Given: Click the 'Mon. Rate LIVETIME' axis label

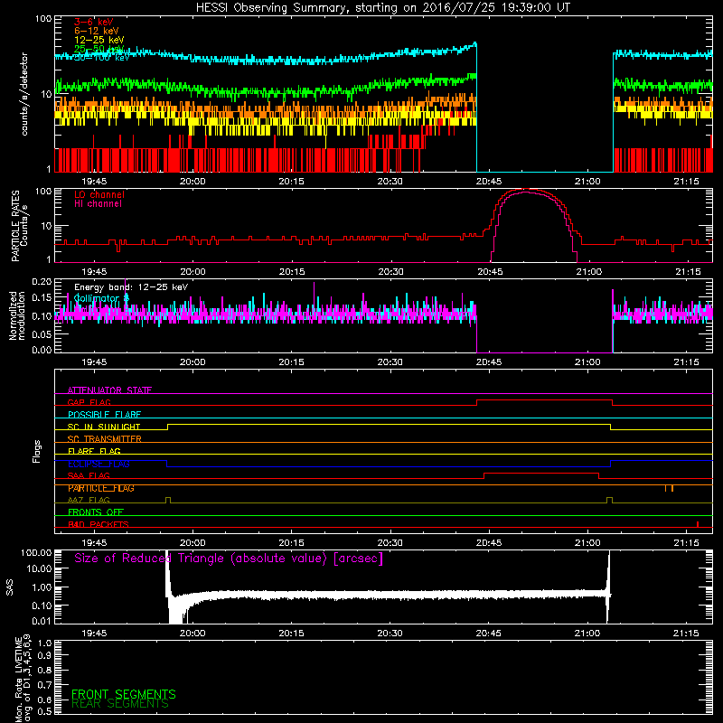Looking at the screenshot, I should (18, 679).
